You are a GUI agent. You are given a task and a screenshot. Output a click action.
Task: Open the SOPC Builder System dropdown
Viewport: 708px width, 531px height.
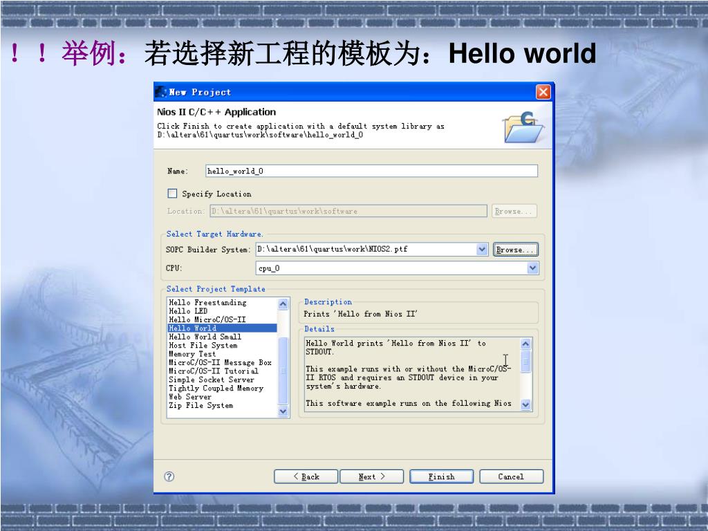[x=482, y=249]
